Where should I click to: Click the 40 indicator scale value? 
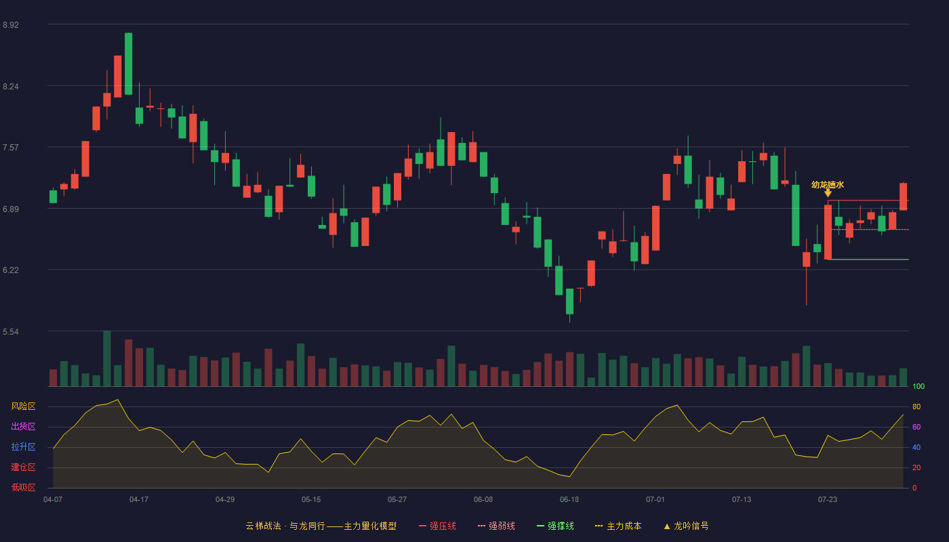click(x=916, y=447)
